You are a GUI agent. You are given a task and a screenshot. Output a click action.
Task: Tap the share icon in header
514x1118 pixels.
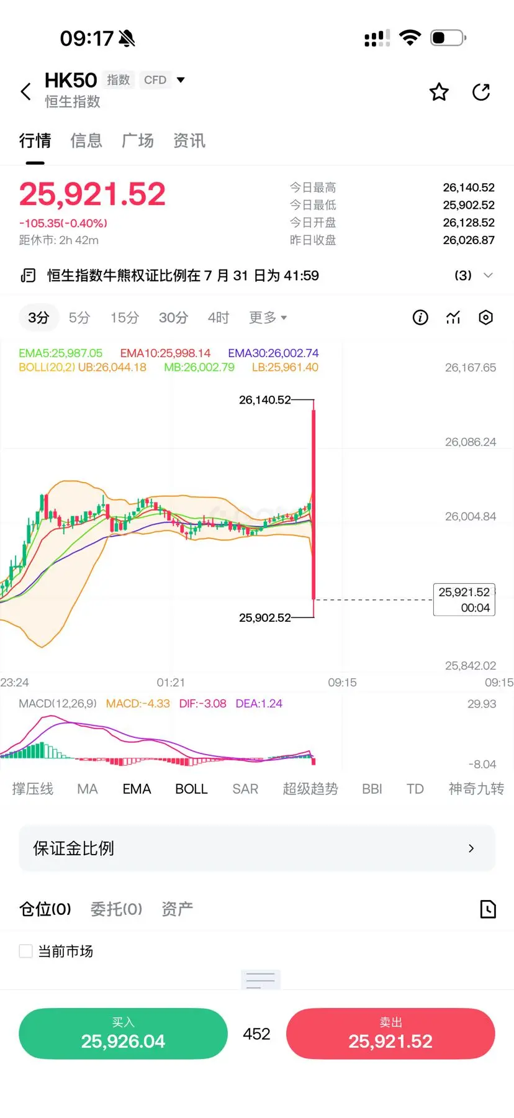tap(481, 92)
